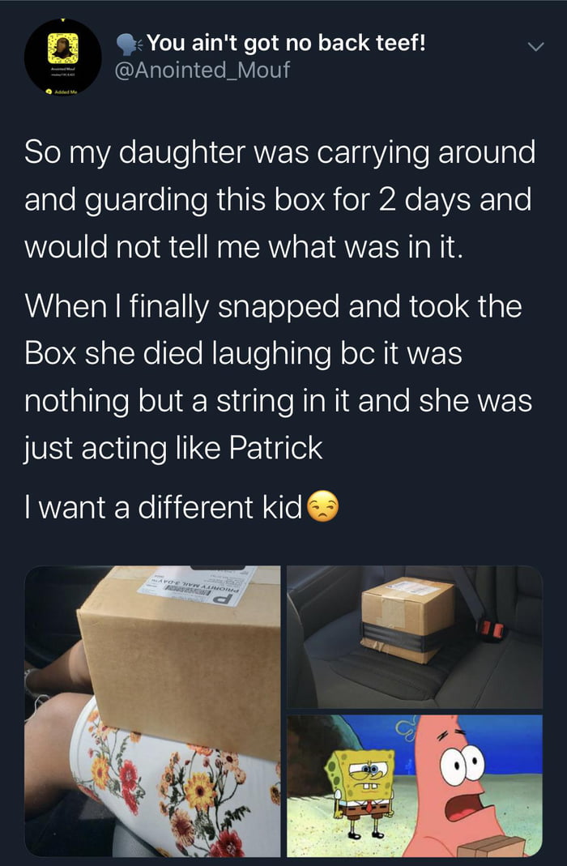
Task: Open the photo of box on floral lap
Action: [x=152, y=710]
